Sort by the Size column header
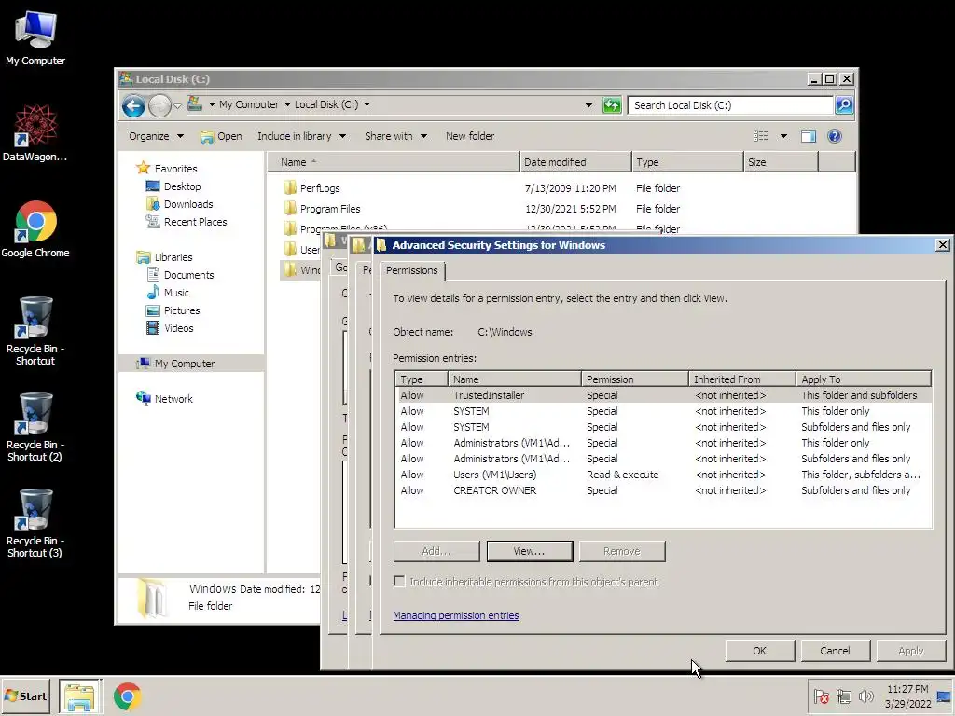 pos(781,162)
